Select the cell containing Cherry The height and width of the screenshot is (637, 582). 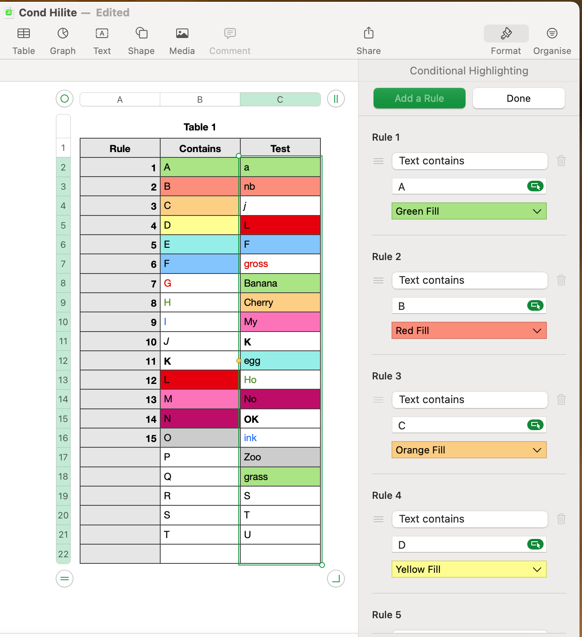(x=280, y=303)
